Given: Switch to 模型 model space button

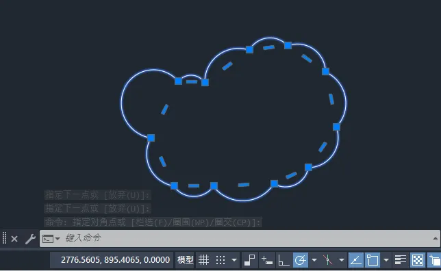Looking at the screenshot, I should (x=186, y=260).
